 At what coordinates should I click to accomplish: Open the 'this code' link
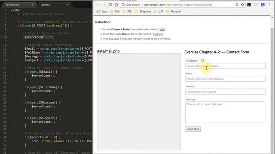click(x=114, y=39)
